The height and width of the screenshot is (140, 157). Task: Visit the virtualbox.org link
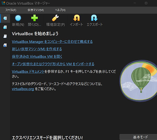pyautogui.click(x=23, y=89)
